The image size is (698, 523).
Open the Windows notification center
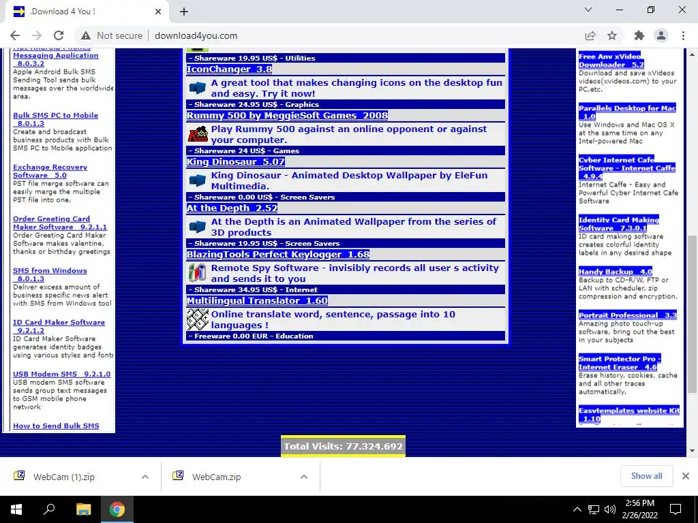tap(676, 509)
